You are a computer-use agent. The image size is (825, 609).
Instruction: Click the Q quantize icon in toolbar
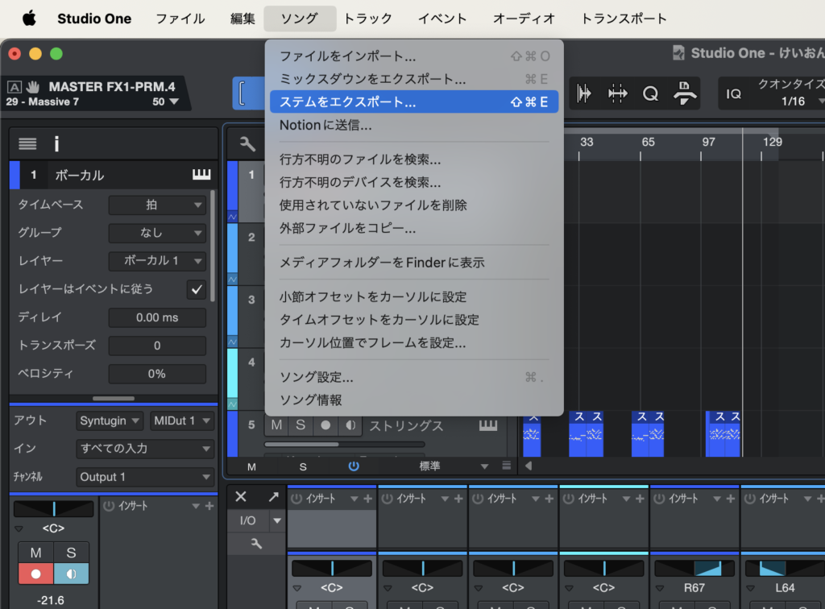click(650, 93)
